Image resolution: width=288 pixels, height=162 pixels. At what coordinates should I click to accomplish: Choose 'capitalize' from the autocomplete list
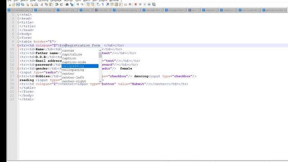click(x=80, y=54)
